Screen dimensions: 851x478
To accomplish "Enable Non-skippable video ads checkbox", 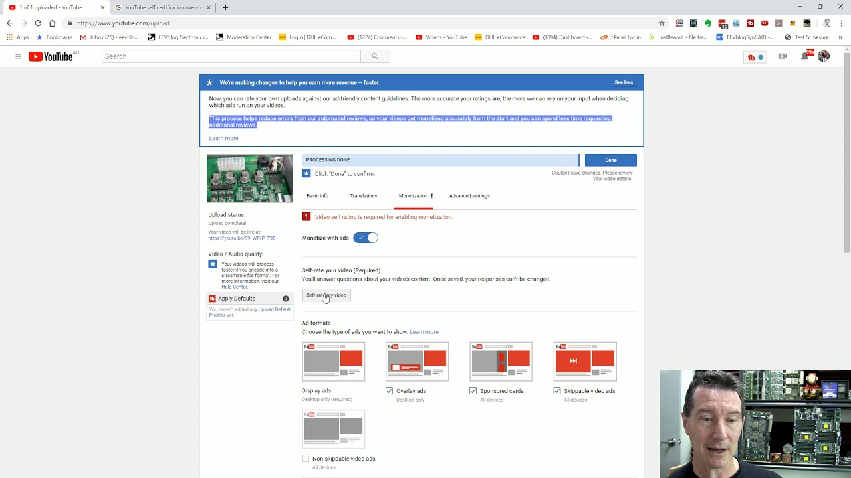I will coord(306,459).
